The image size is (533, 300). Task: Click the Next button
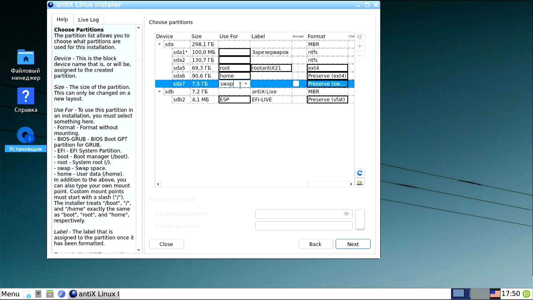(353, 244)
